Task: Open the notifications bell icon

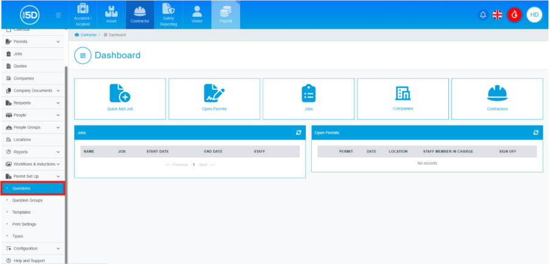Action: click(483, 15)
